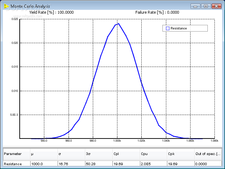Click the 0.025 y-axis label
This screenshot has width=225, height=169.
click(x=15, y=19)
